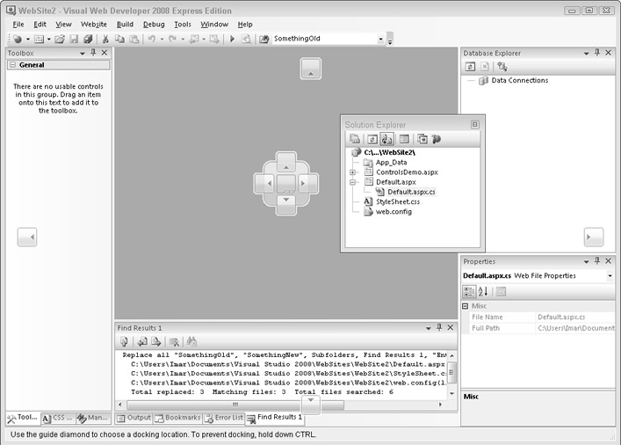This screenshot has height=445, width=621.
Task: Switch to the CSS Properties tab
Action: click(58, 418)
